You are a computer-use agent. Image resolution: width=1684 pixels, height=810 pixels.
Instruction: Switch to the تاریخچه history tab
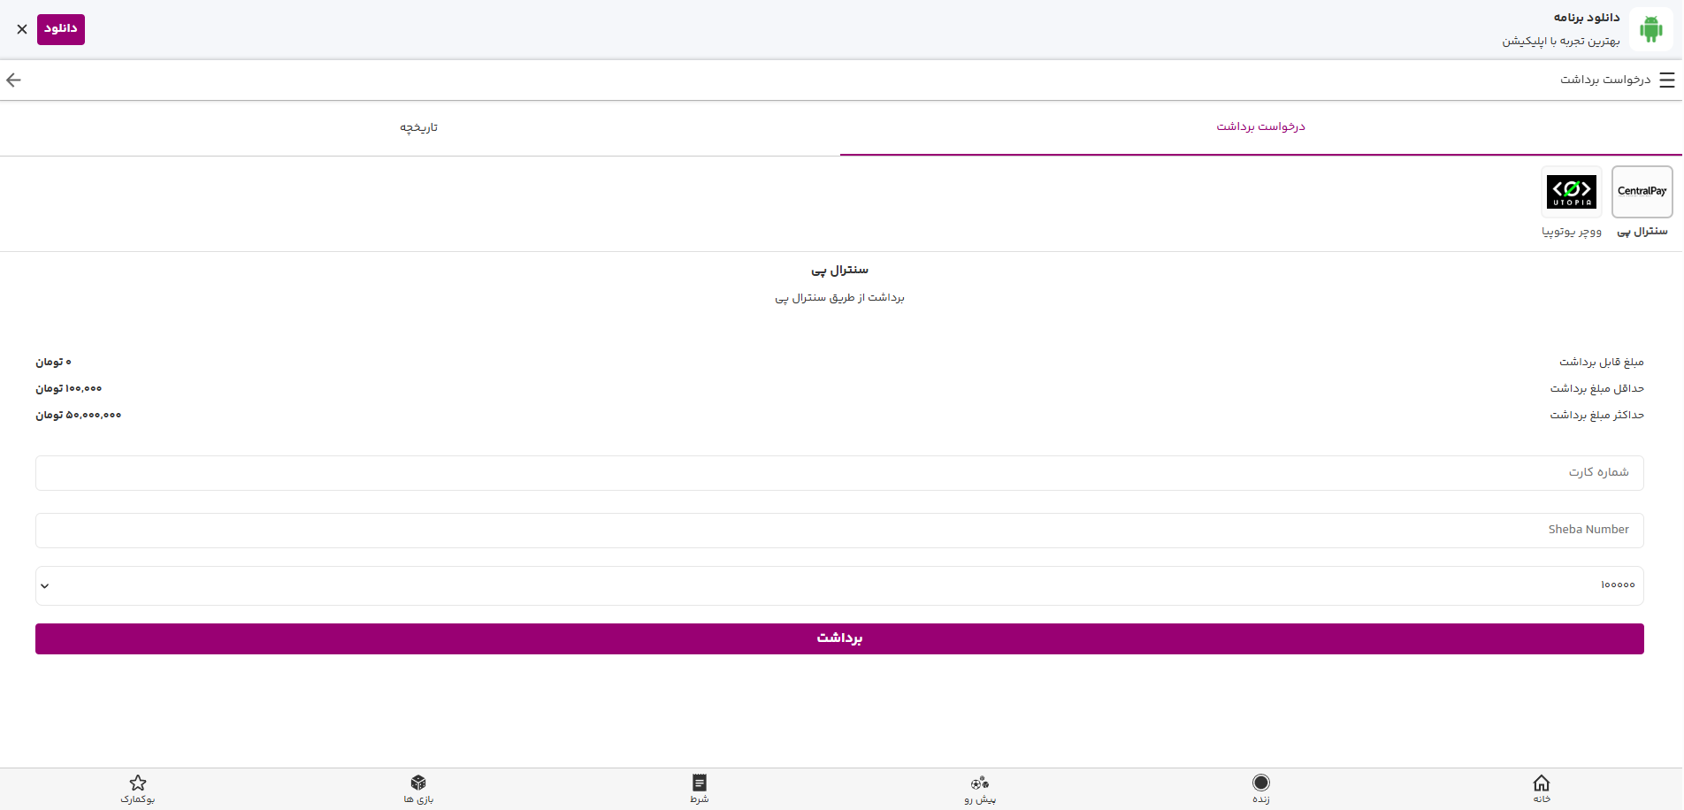[419, 127]
